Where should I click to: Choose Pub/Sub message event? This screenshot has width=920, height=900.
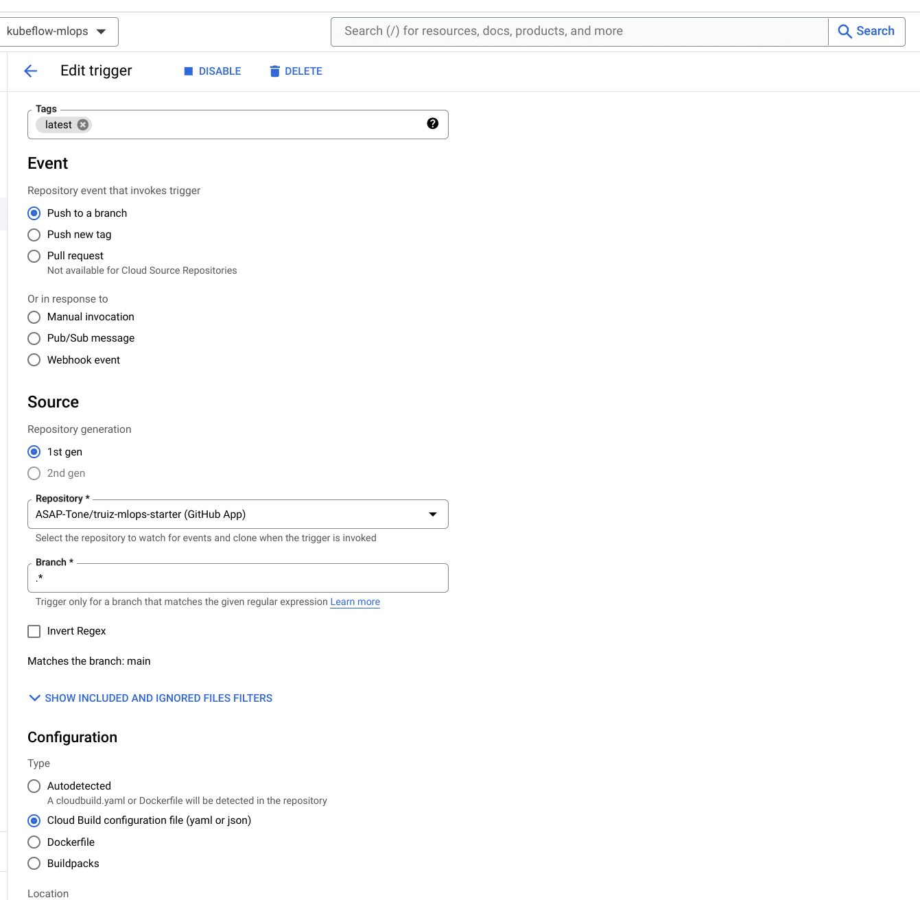click(34, 339)
